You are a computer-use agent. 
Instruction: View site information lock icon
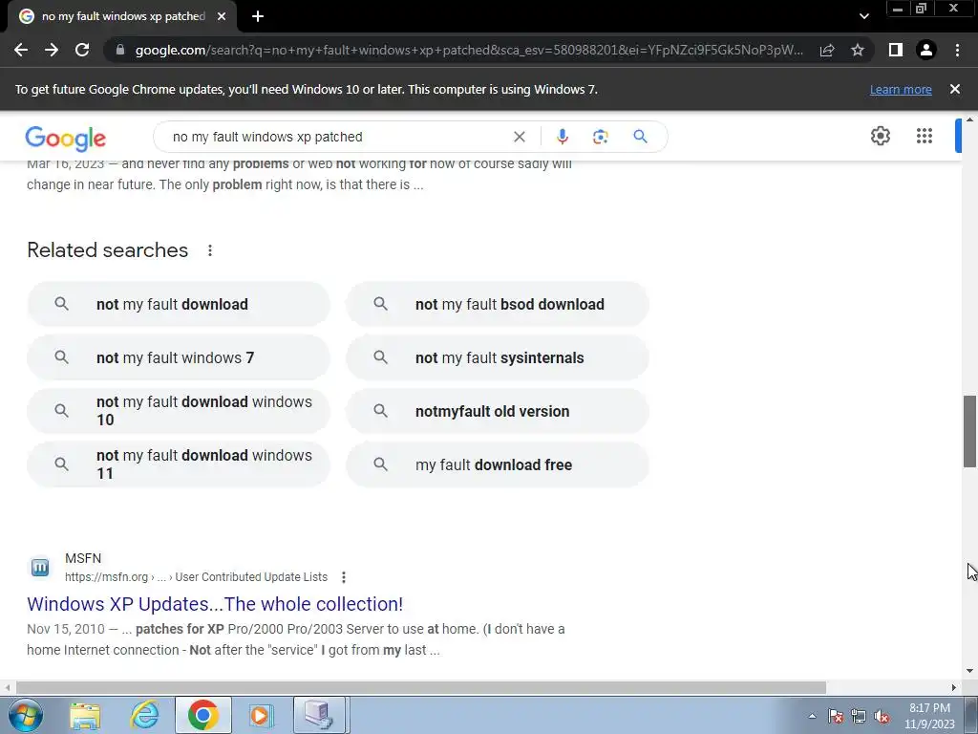[120, 50]
